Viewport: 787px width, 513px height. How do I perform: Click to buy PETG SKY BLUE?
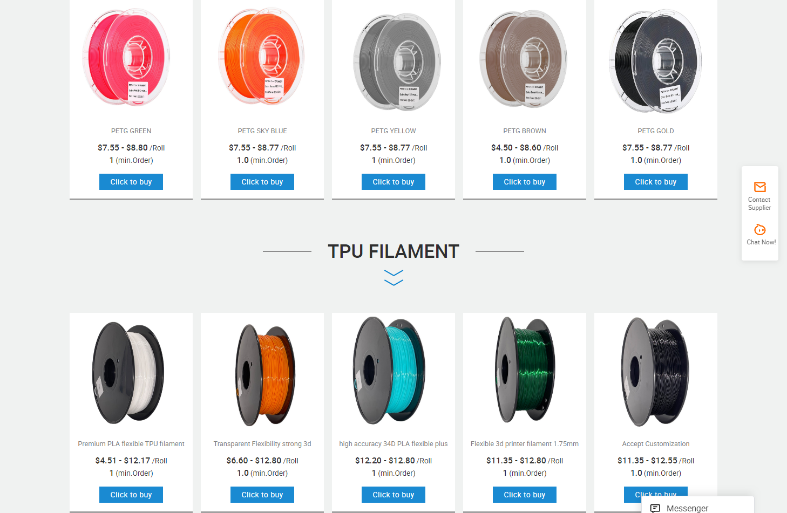click(262, 182)
